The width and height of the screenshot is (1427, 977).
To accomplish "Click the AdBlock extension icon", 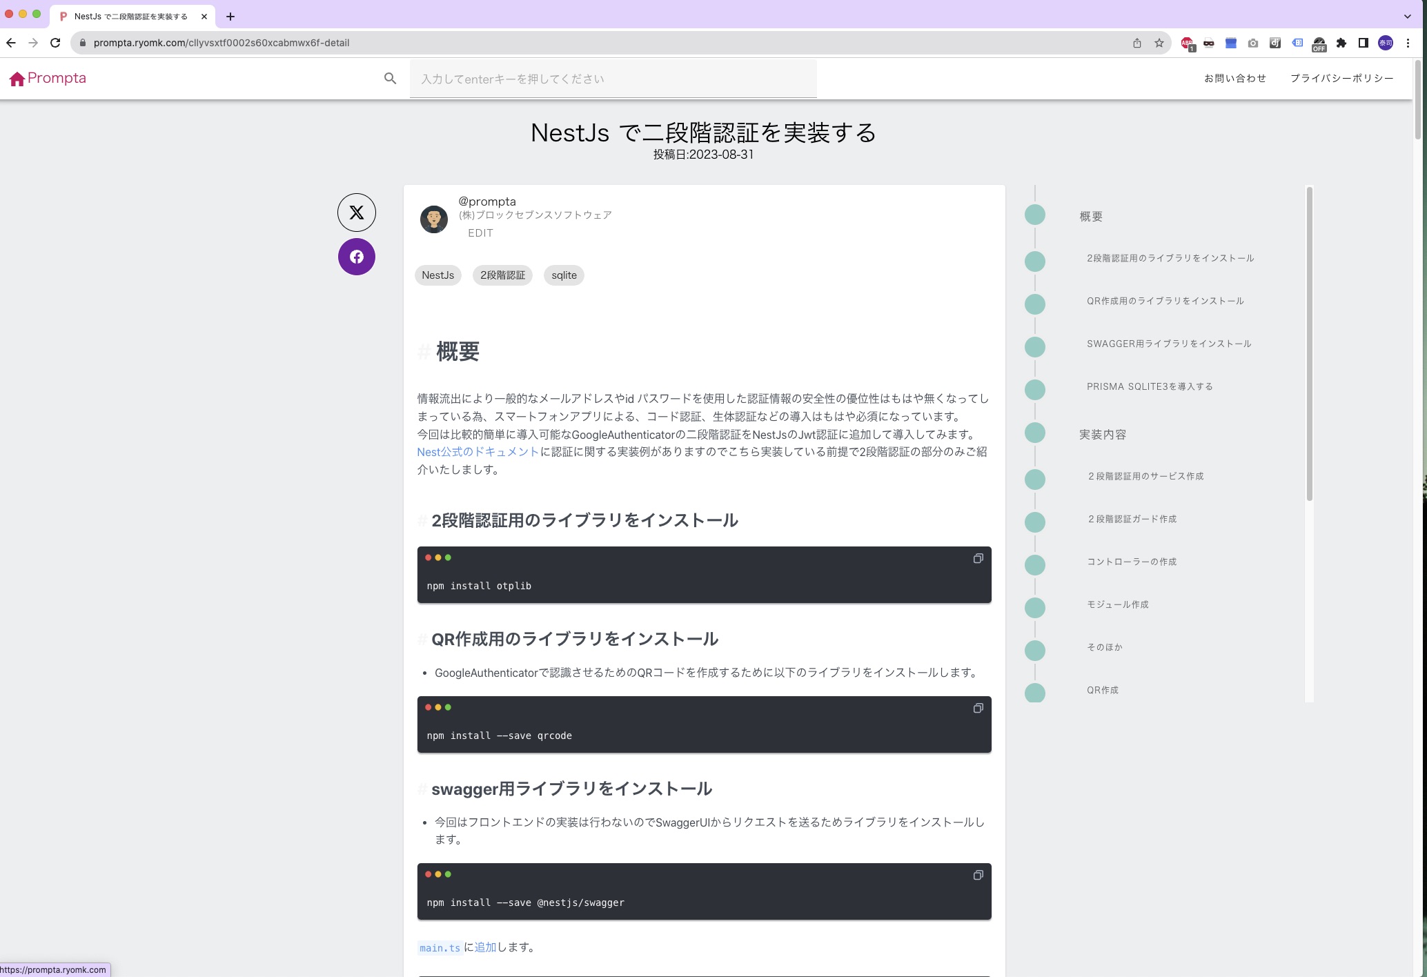I will [x=1188, y=43].
